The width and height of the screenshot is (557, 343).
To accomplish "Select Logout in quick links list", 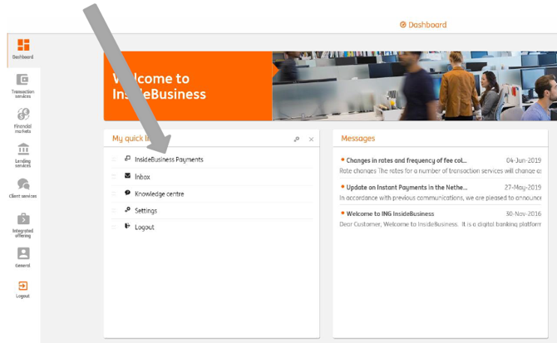I will click(x=144, y=228).
